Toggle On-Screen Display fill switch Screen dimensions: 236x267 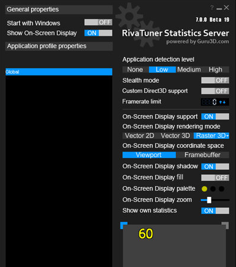(x=215, y=178)
